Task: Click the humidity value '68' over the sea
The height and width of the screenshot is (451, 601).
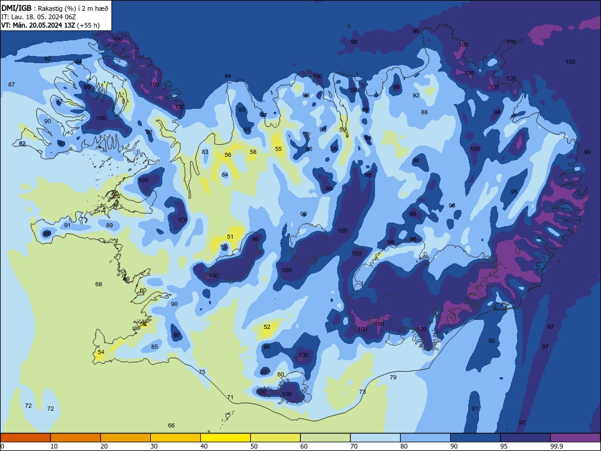Action: (x=99, y=284)
